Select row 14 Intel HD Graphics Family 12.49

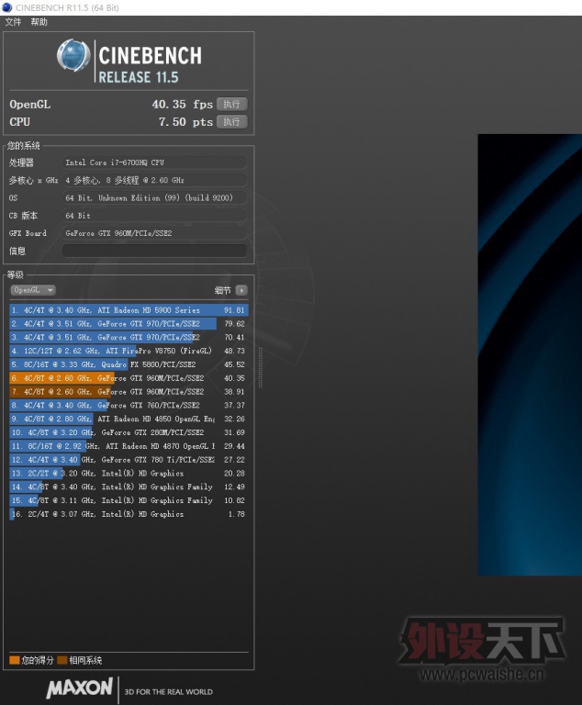(129, 487)
